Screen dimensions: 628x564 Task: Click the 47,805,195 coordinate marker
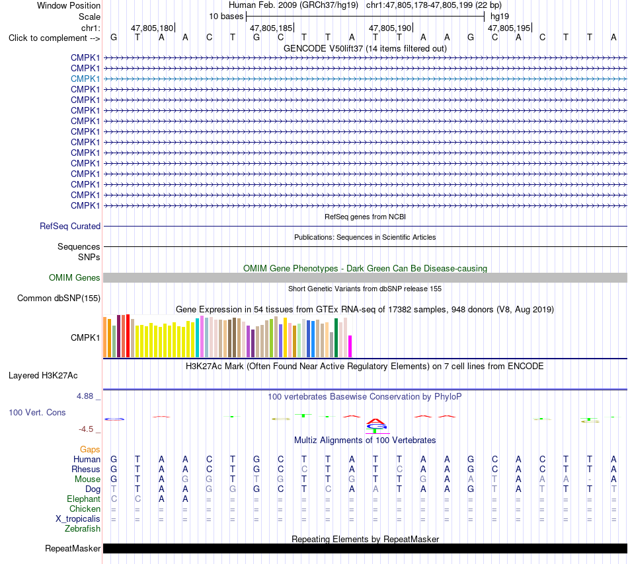click(509, 28)
